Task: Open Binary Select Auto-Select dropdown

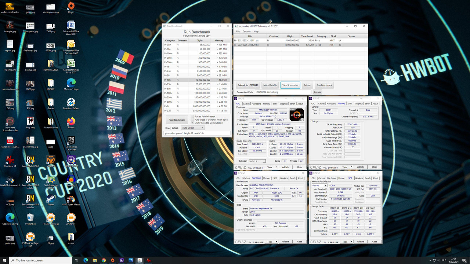Action: [x=193, y=128]
